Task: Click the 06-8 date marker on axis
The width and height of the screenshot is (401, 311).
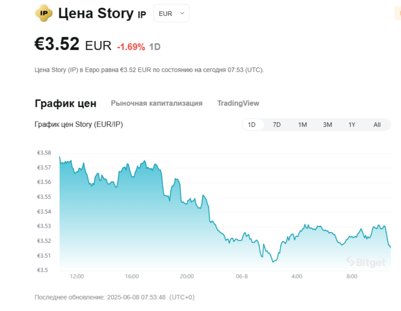Action: pos(242,276)
